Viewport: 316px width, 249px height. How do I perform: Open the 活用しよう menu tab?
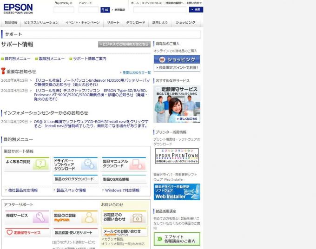160,23
